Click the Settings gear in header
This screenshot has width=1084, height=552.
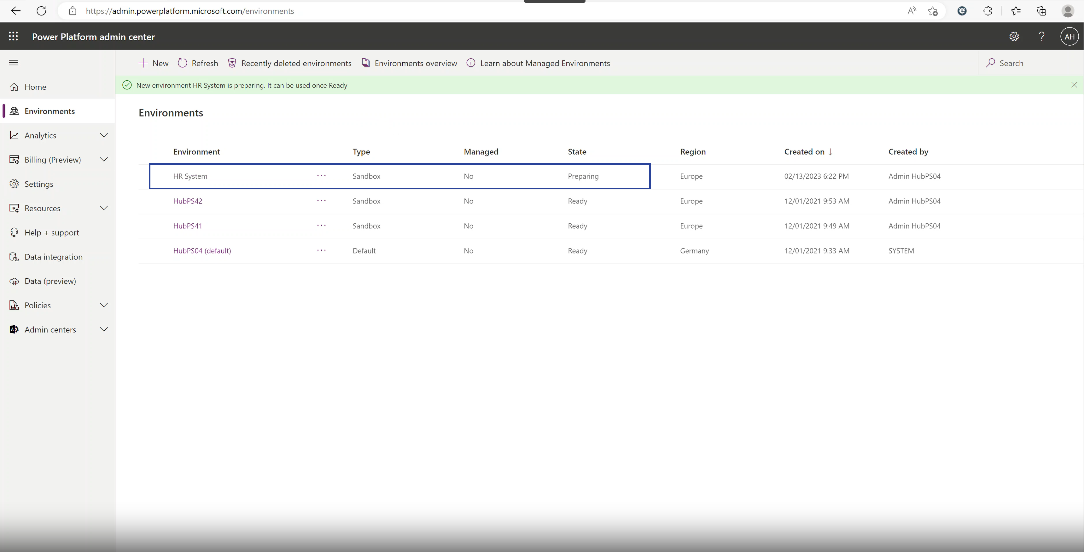pos(1014,37)
